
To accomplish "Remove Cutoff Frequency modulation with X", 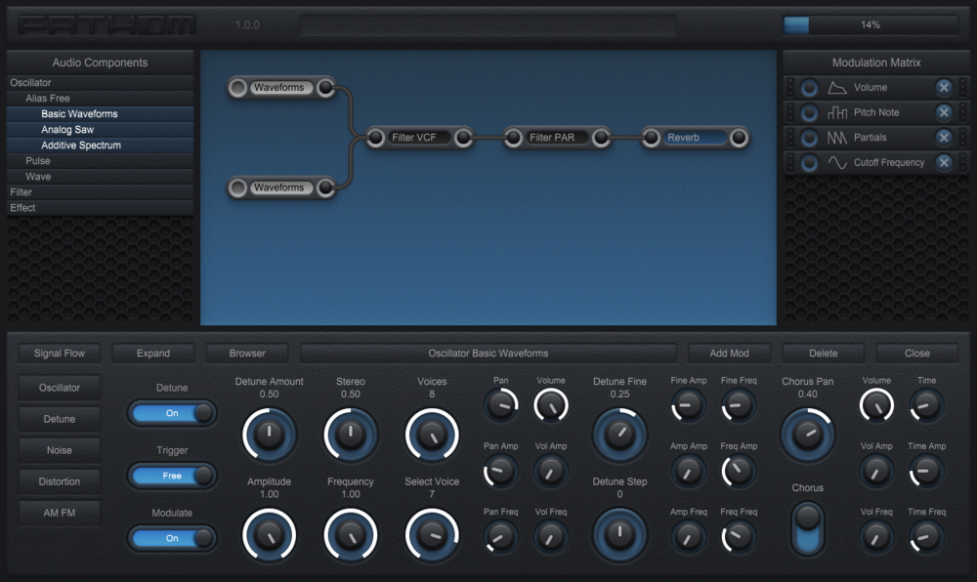I will tap(944, 162).
